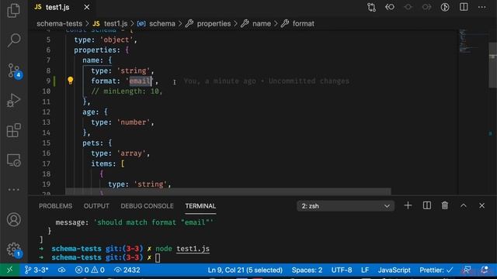Split the editor to the right

[x=464, y=7]
